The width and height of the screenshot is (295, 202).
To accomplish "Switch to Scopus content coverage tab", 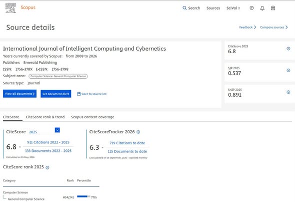I will pos(92,117).
